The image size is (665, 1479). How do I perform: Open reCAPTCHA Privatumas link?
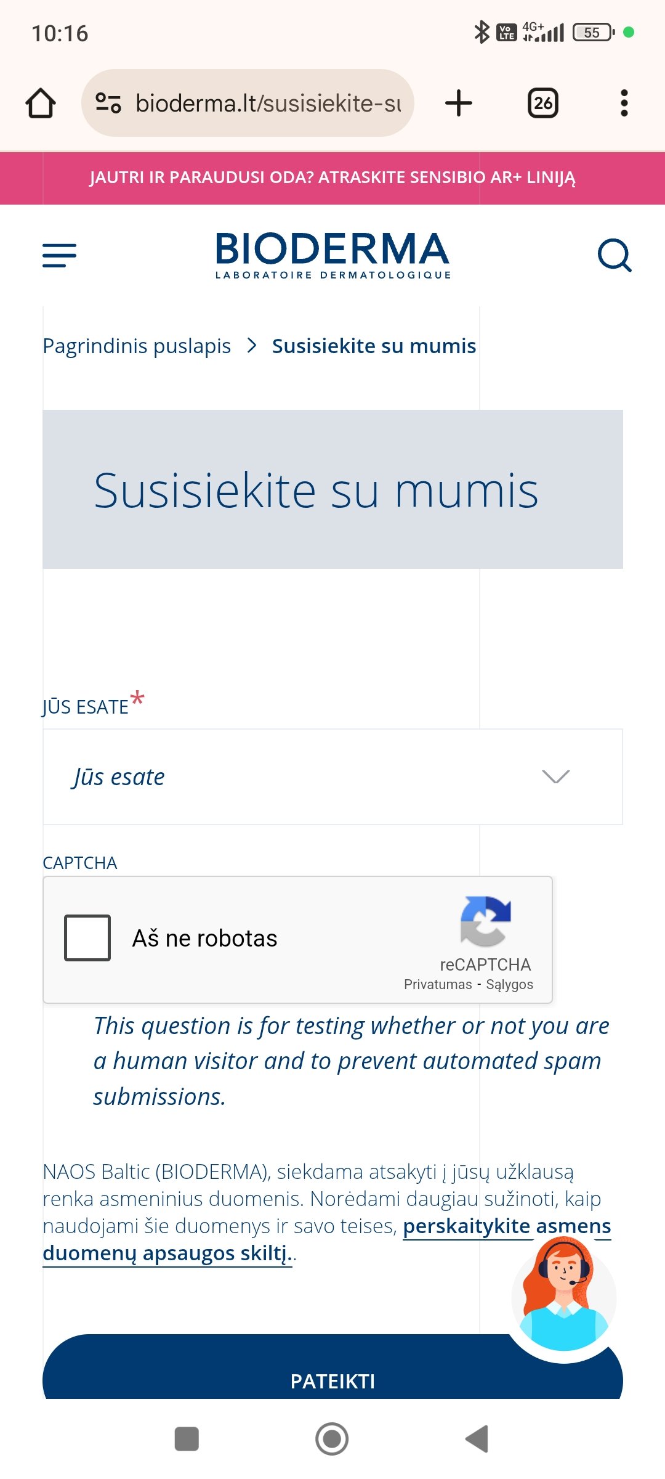438,984
